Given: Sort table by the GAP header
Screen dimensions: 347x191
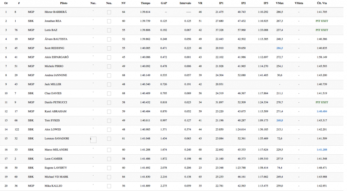Looking at the screenshot, I should 164,3.
